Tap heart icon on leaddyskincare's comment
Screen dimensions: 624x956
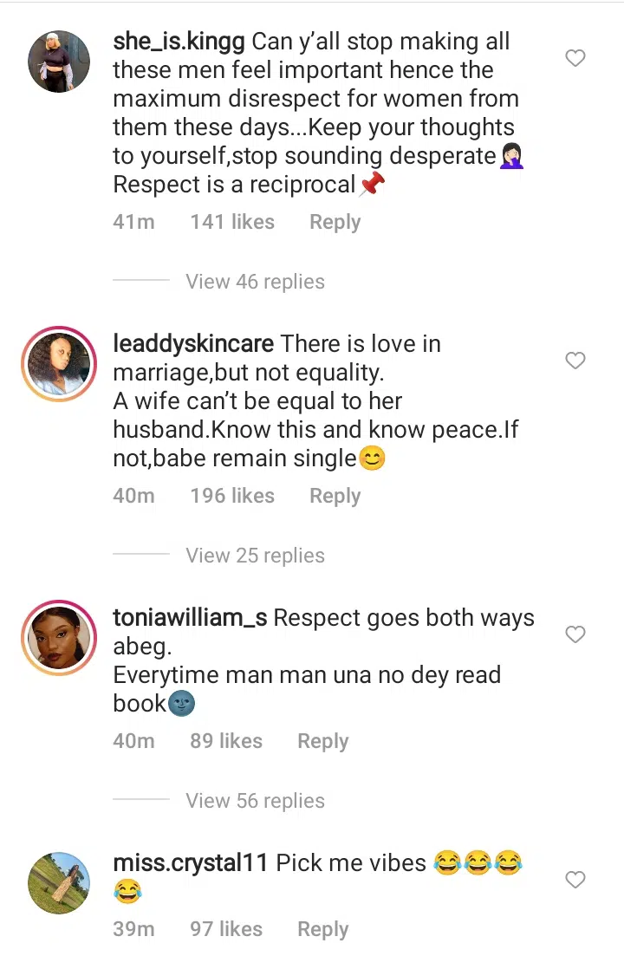575,361
